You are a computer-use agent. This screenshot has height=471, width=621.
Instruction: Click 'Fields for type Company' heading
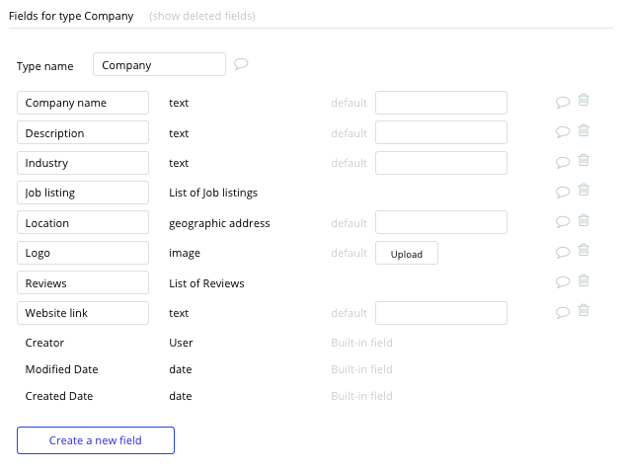(x=71, y=16)
